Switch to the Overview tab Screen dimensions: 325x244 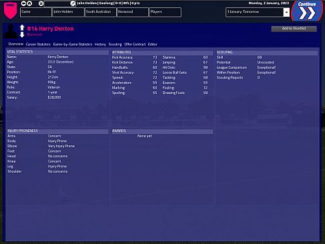coord(16,44)
